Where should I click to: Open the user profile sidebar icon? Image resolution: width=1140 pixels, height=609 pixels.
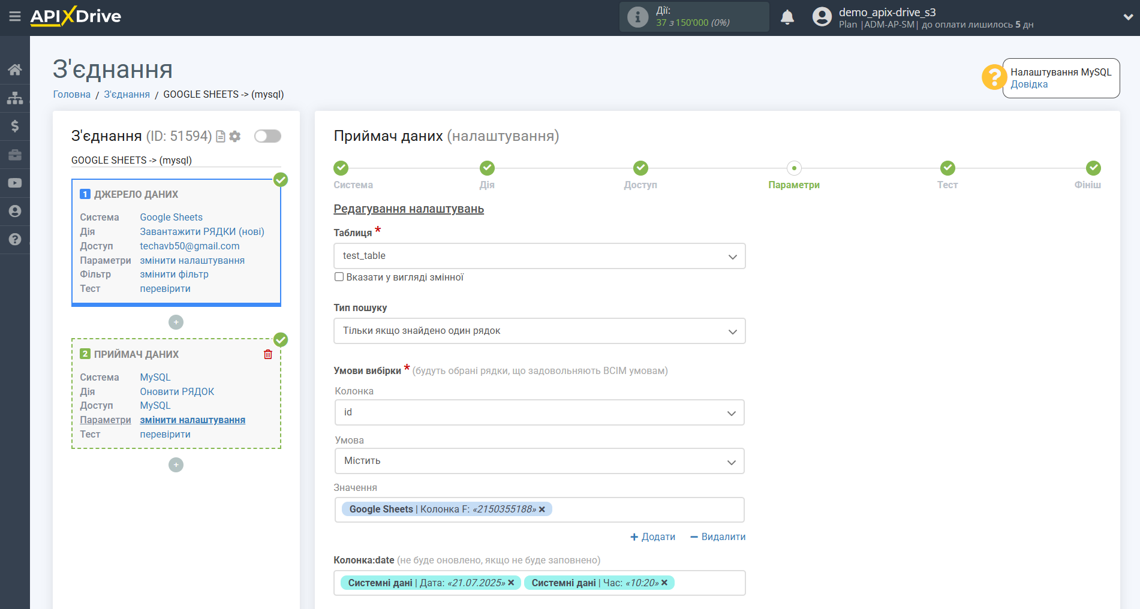[x=15, y=211]
